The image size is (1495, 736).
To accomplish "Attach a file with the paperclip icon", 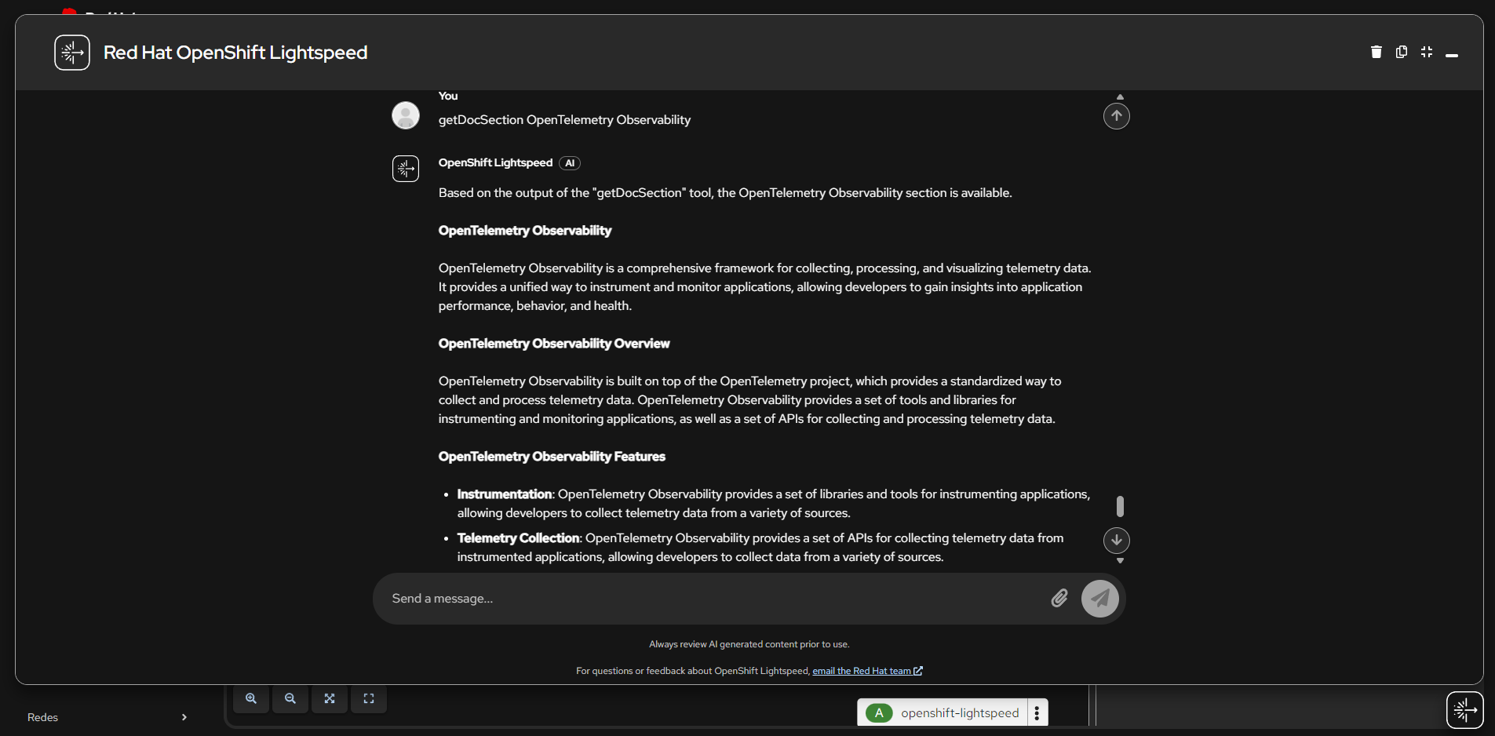I will 1058,598.
